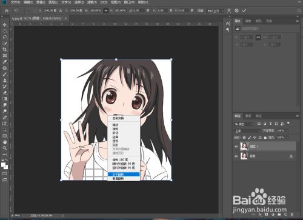Select the Brush tool
The image size is (303, 220).
(x=5, y=74)
